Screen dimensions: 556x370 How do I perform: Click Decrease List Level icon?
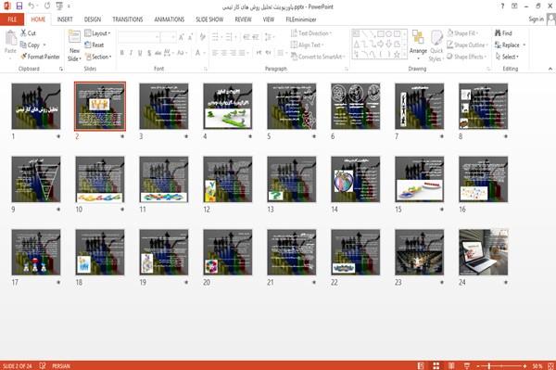click(x=246, y=37)
